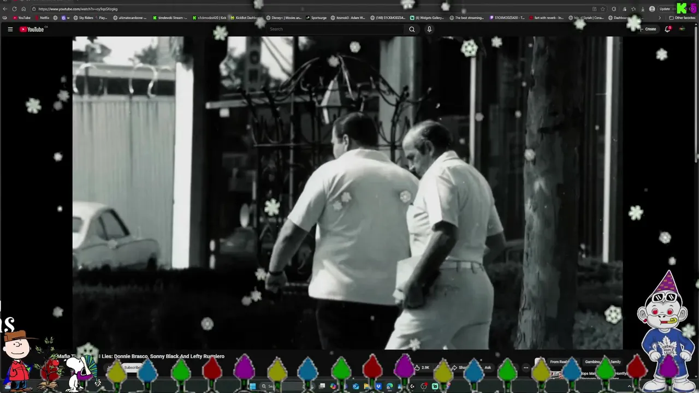Open the ultimatecardzone bookmark

(130, 17)
